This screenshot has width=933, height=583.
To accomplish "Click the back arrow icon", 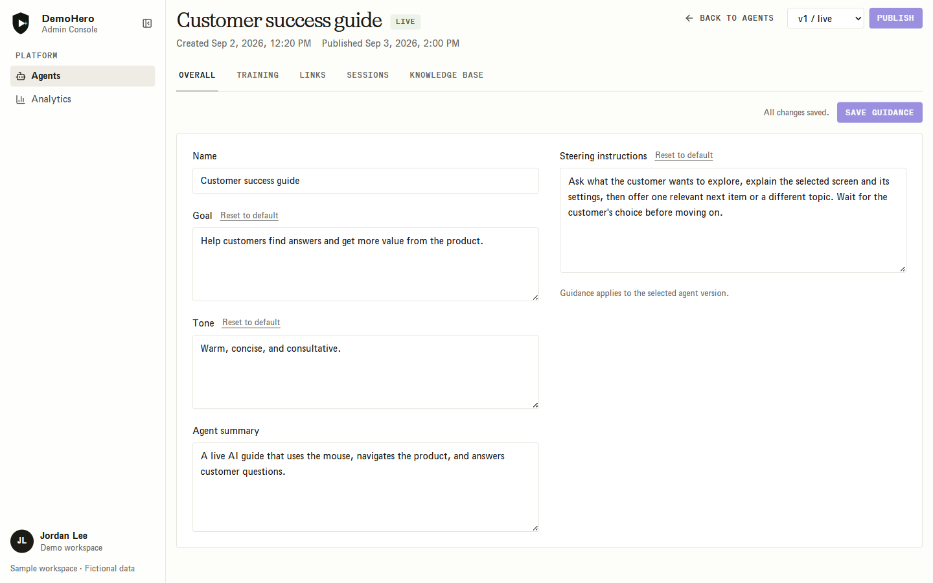I will [x=689, y=18].
